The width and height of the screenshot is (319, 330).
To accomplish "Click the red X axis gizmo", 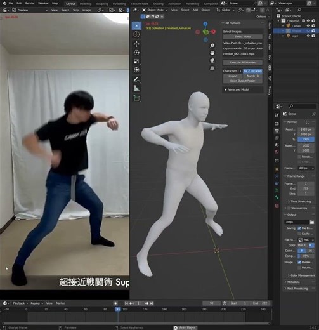I will (x=213, y=32).
